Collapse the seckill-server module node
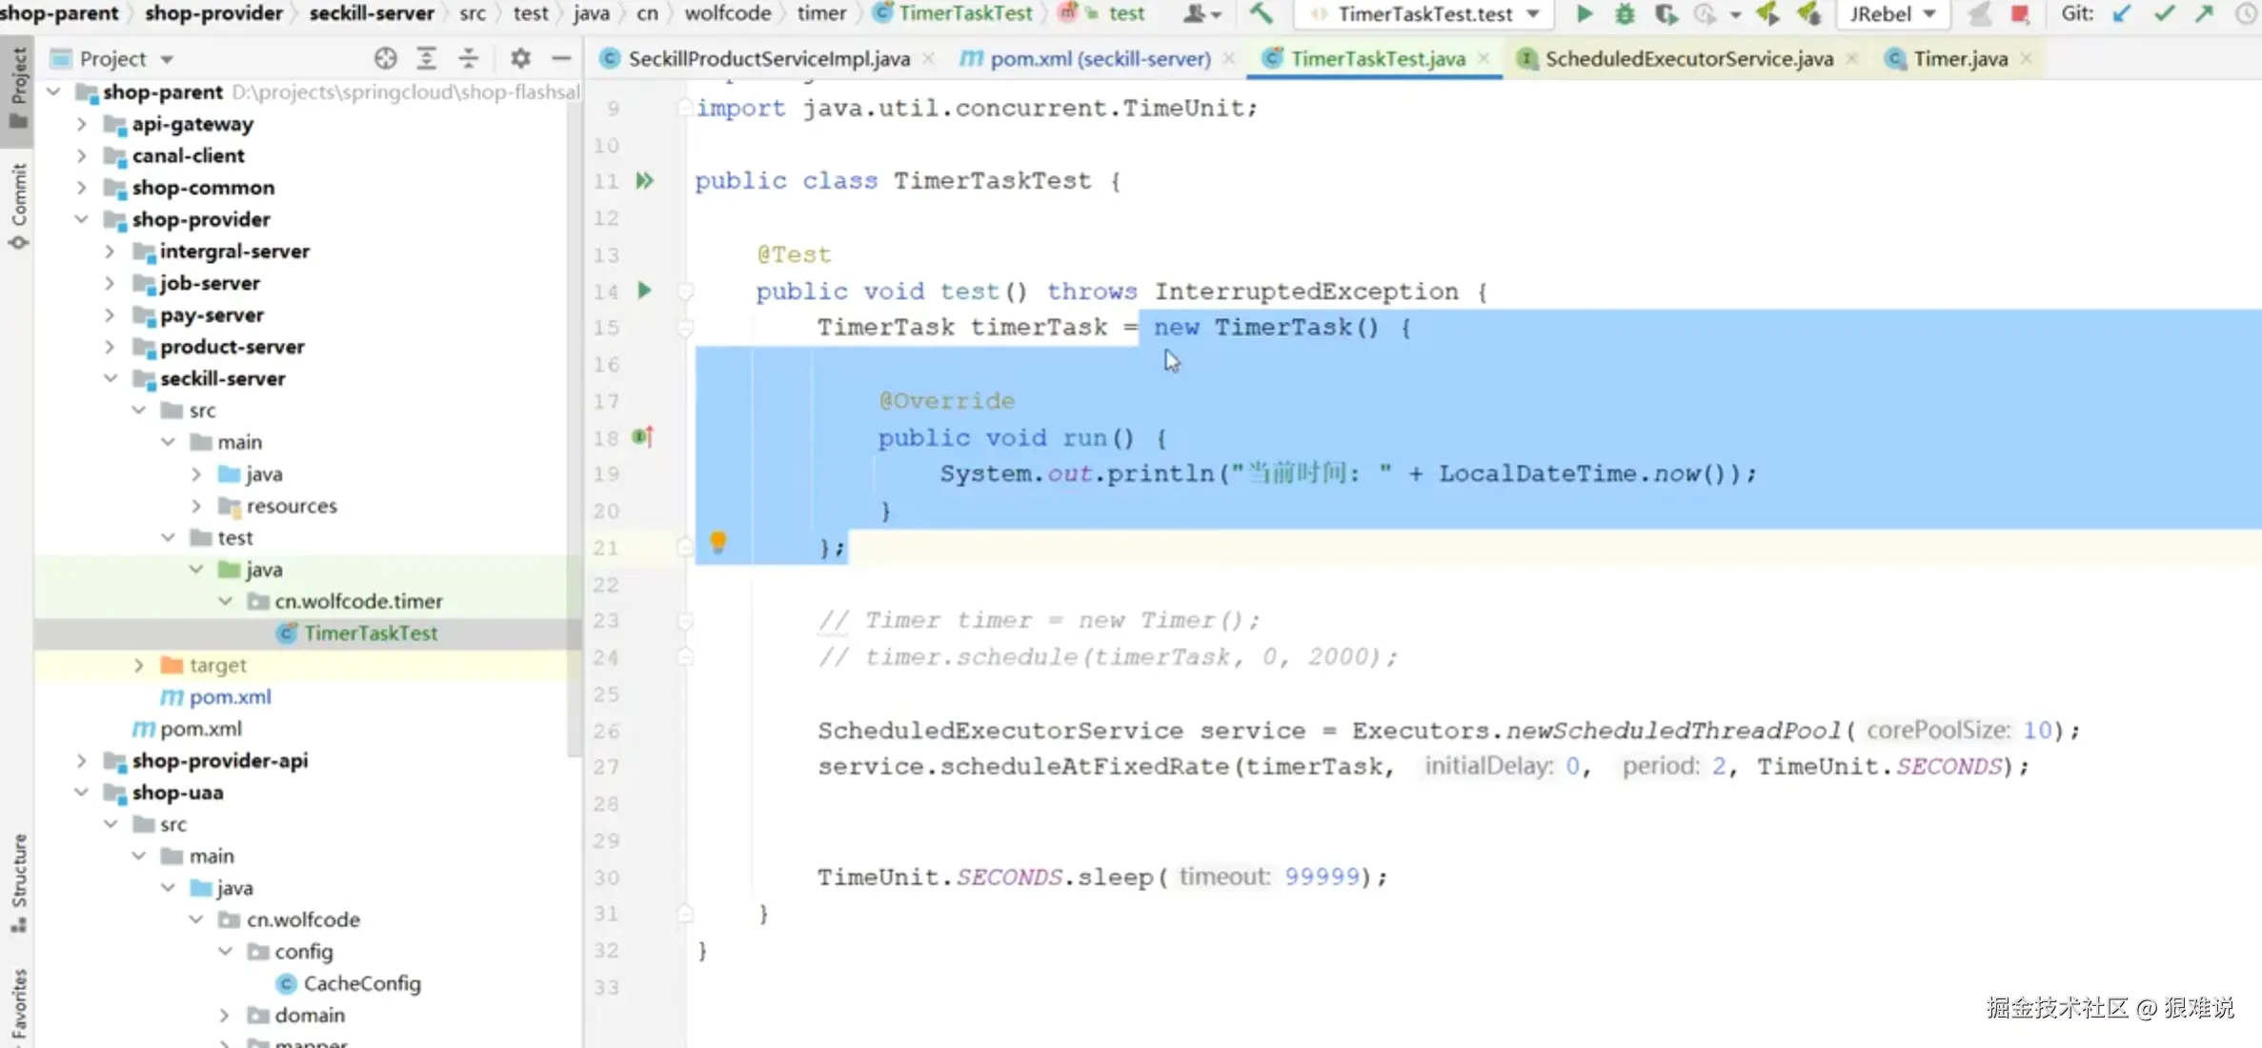 coord(111,378)
